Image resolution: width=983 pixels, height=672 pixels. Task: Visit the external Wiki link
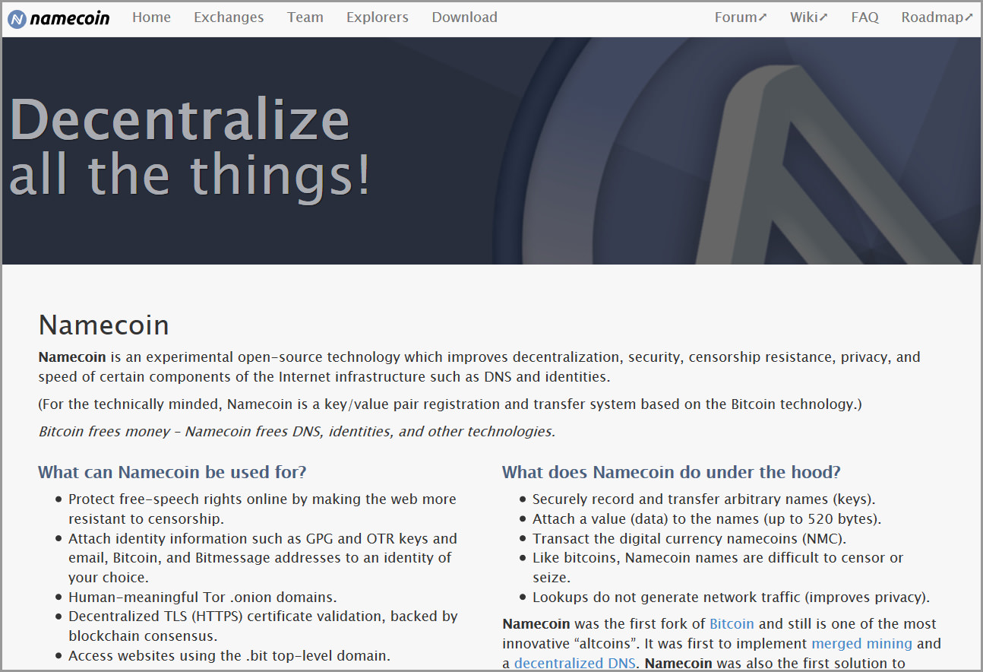809,17
